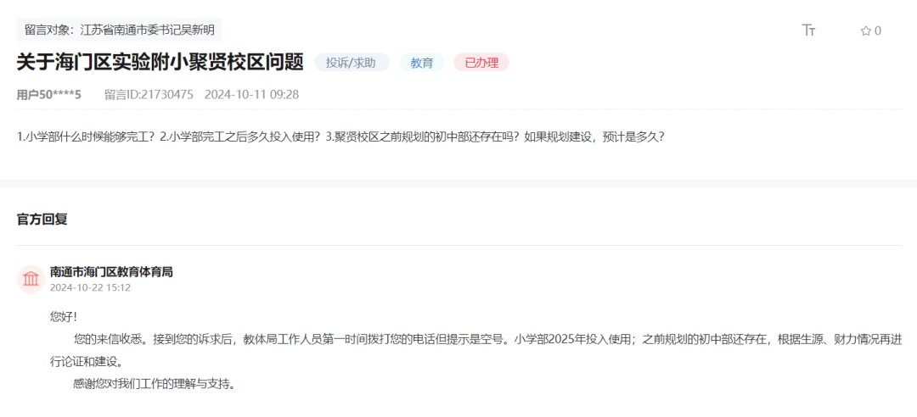Click the post date 2024-10-11 09:28
Screen dimensions: 917x417
tap(251, 95)
